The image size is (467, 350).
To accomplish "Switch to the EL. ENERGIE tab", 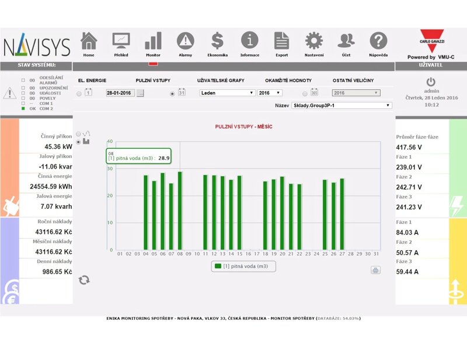I will pyautogui.click(x=92, y=80).
